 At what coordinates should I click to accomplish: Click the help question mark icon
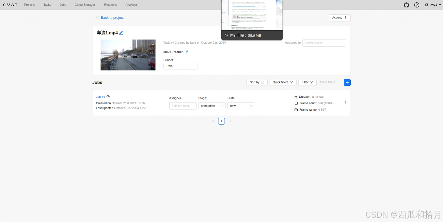pos(416,5)
